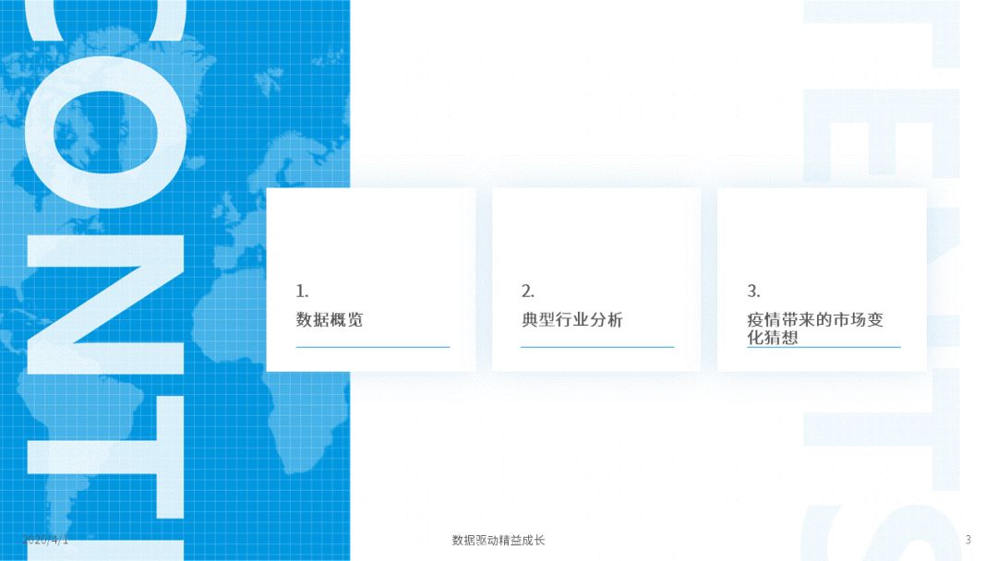Screen dimensions: 997x561
Task: Open the 典型行业分析 section card
Action: pyautogui.click(x=596, y=280)
